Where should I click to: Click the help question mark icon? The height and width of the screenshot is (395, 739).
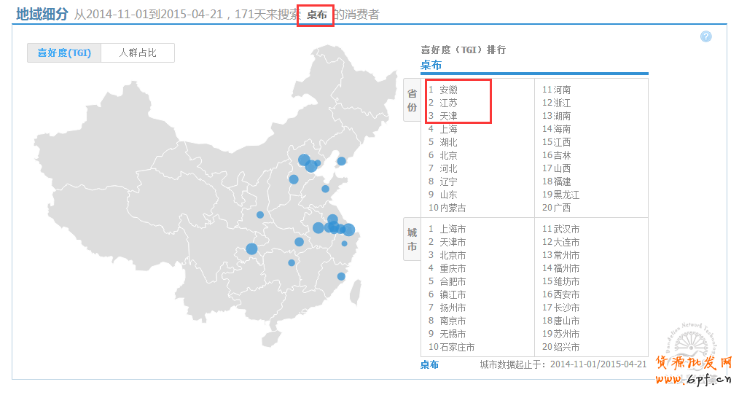click(x=705, y=36)
